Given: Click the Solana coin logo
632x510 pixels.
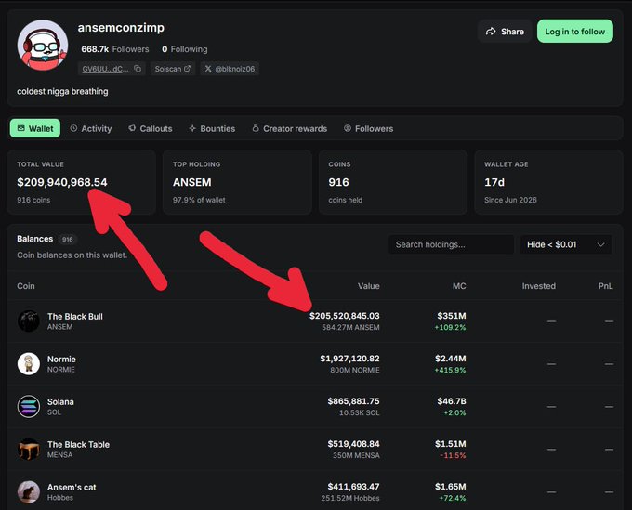Looking at the screenshot, I should click(29, 407).
